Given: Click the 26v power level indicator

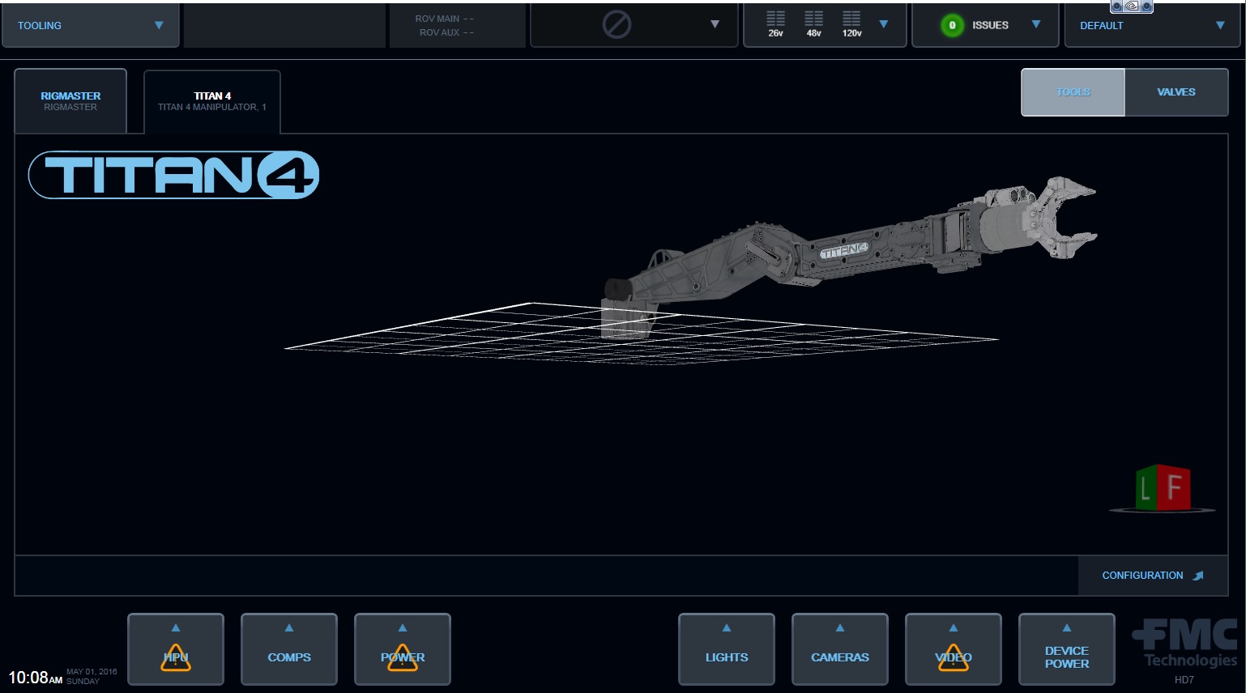Looking at the screenshot, I should click(x=775, y=24).
